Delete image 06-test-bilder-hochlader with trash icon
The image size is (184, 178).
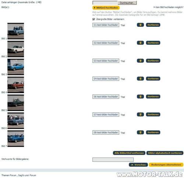click(140, 97)
